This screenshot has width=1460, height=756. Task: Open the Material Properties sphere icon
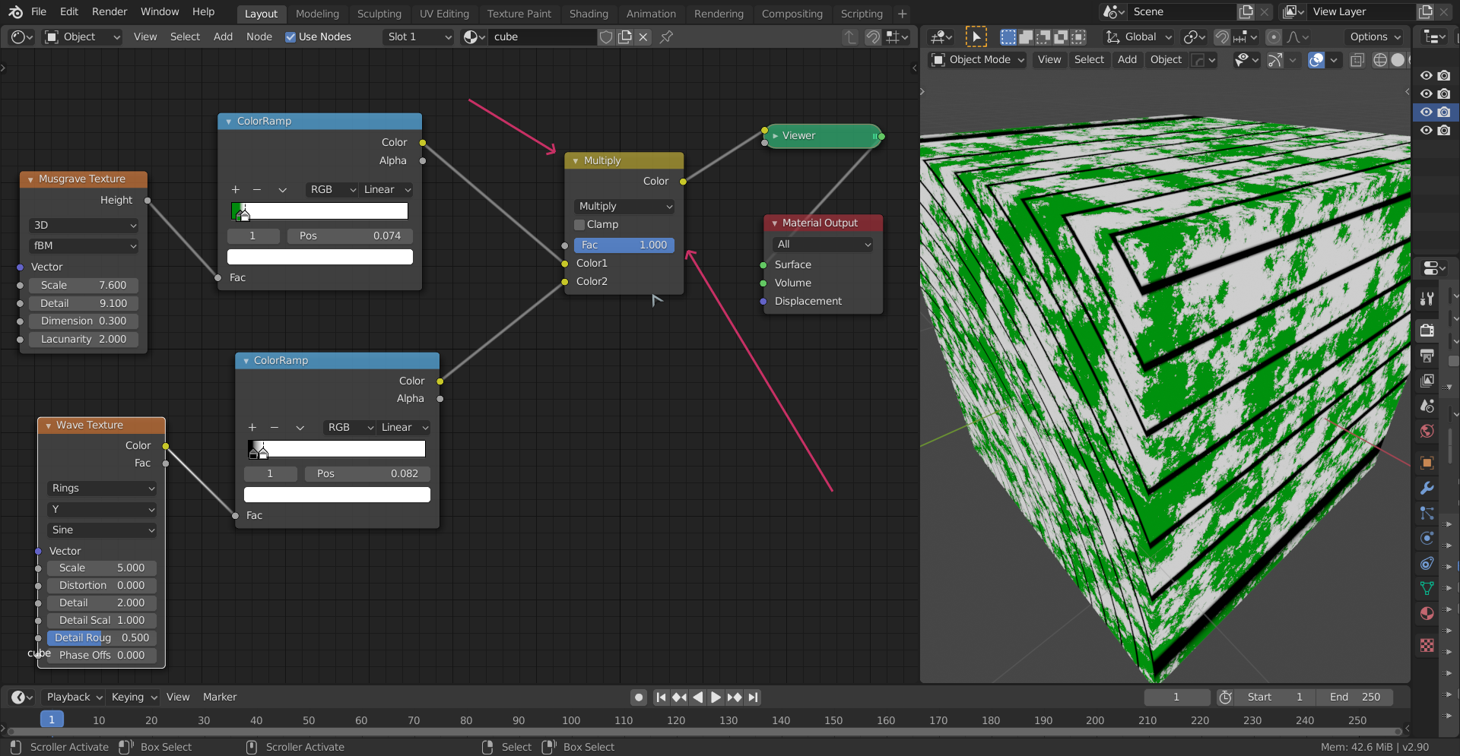[x=1427, y=614]
